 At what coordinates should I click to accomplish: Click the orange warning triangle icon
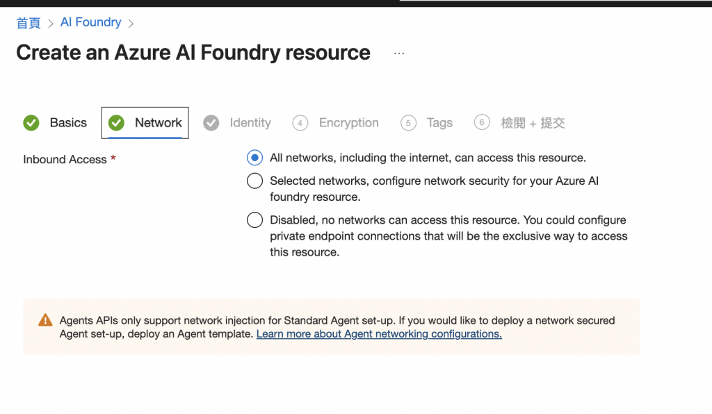click(x=45, y=320)
